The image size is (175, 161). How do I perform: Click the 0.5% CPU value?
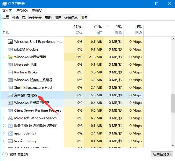pyautogui.click(x=78, y=57)
